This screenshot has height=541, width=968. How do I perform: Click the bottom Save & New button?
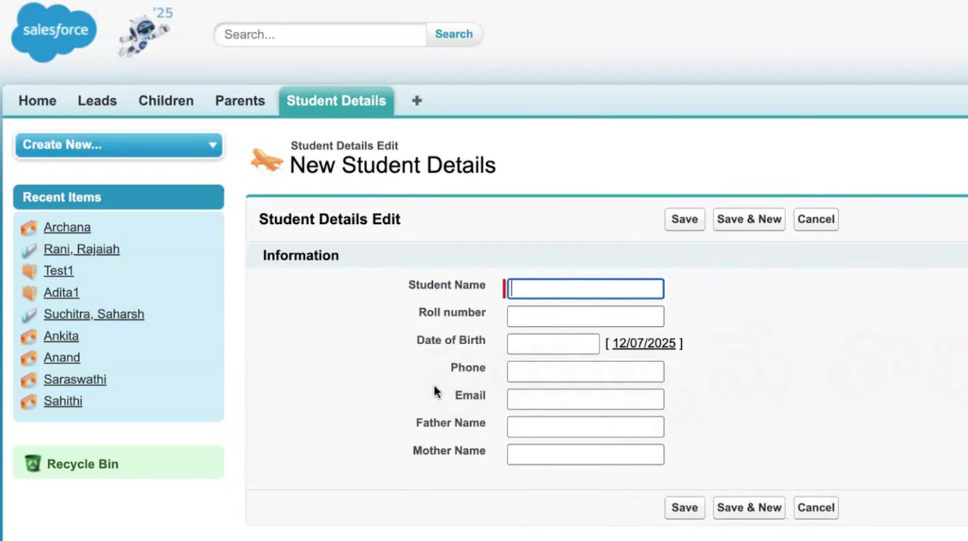point(749,507)
